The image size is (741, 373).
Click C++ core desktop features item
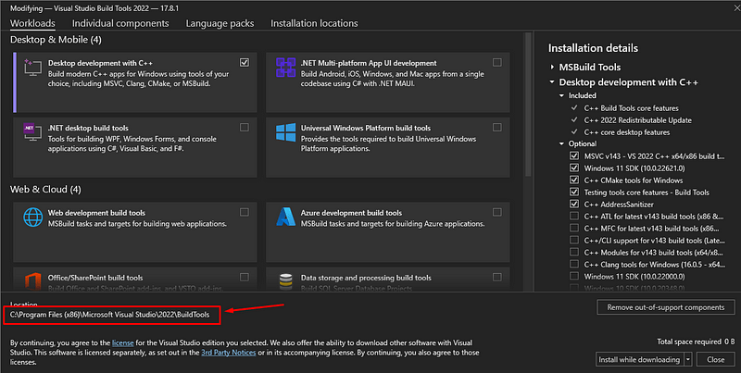627,132
